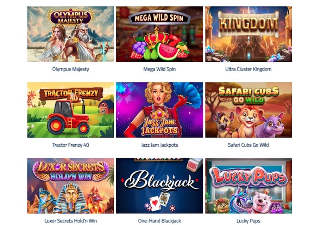Select the Blackjack game thumbnail
The height and width of the screenshot is (225, 315).
point(159,186)
